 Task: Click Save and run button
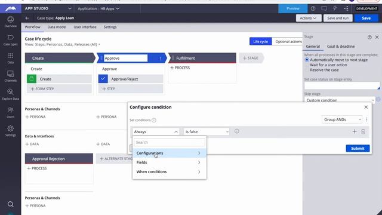coord(338,18)
